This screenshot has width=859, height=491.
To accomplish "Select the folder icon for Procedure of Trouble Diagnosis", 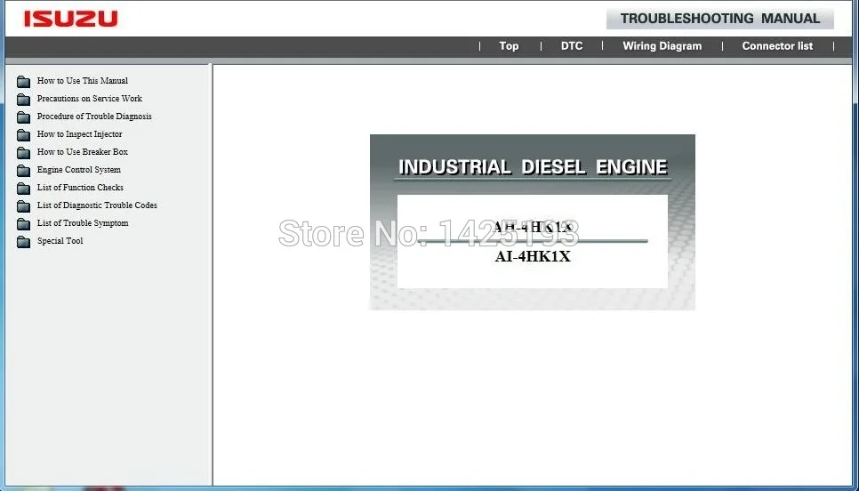I will pyautogui.click(x=23, y=117).
